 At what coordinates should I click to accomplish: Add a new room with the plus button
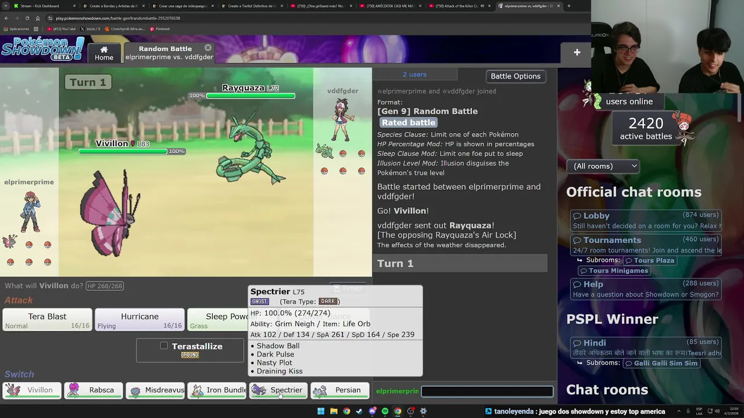577,52
